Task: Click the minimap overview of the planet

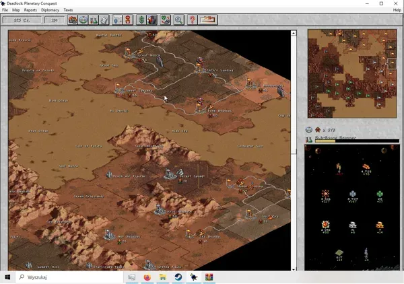Action: click(x=352, y=73)
